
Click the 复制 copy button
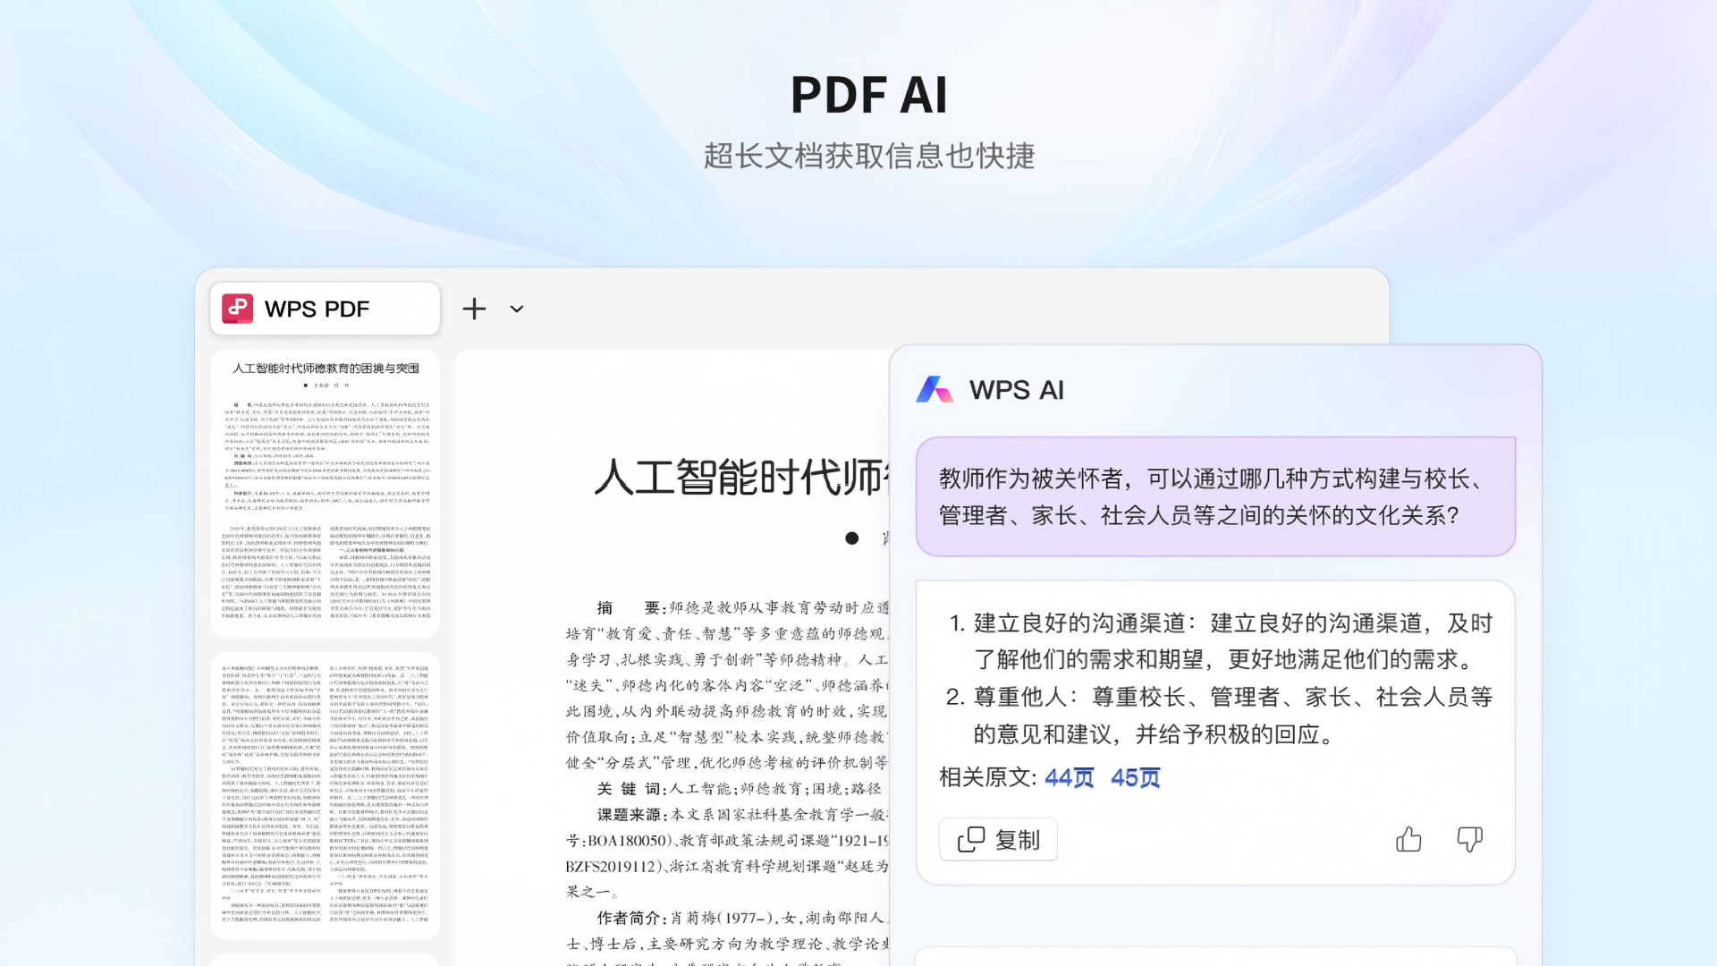pos(998,839)
